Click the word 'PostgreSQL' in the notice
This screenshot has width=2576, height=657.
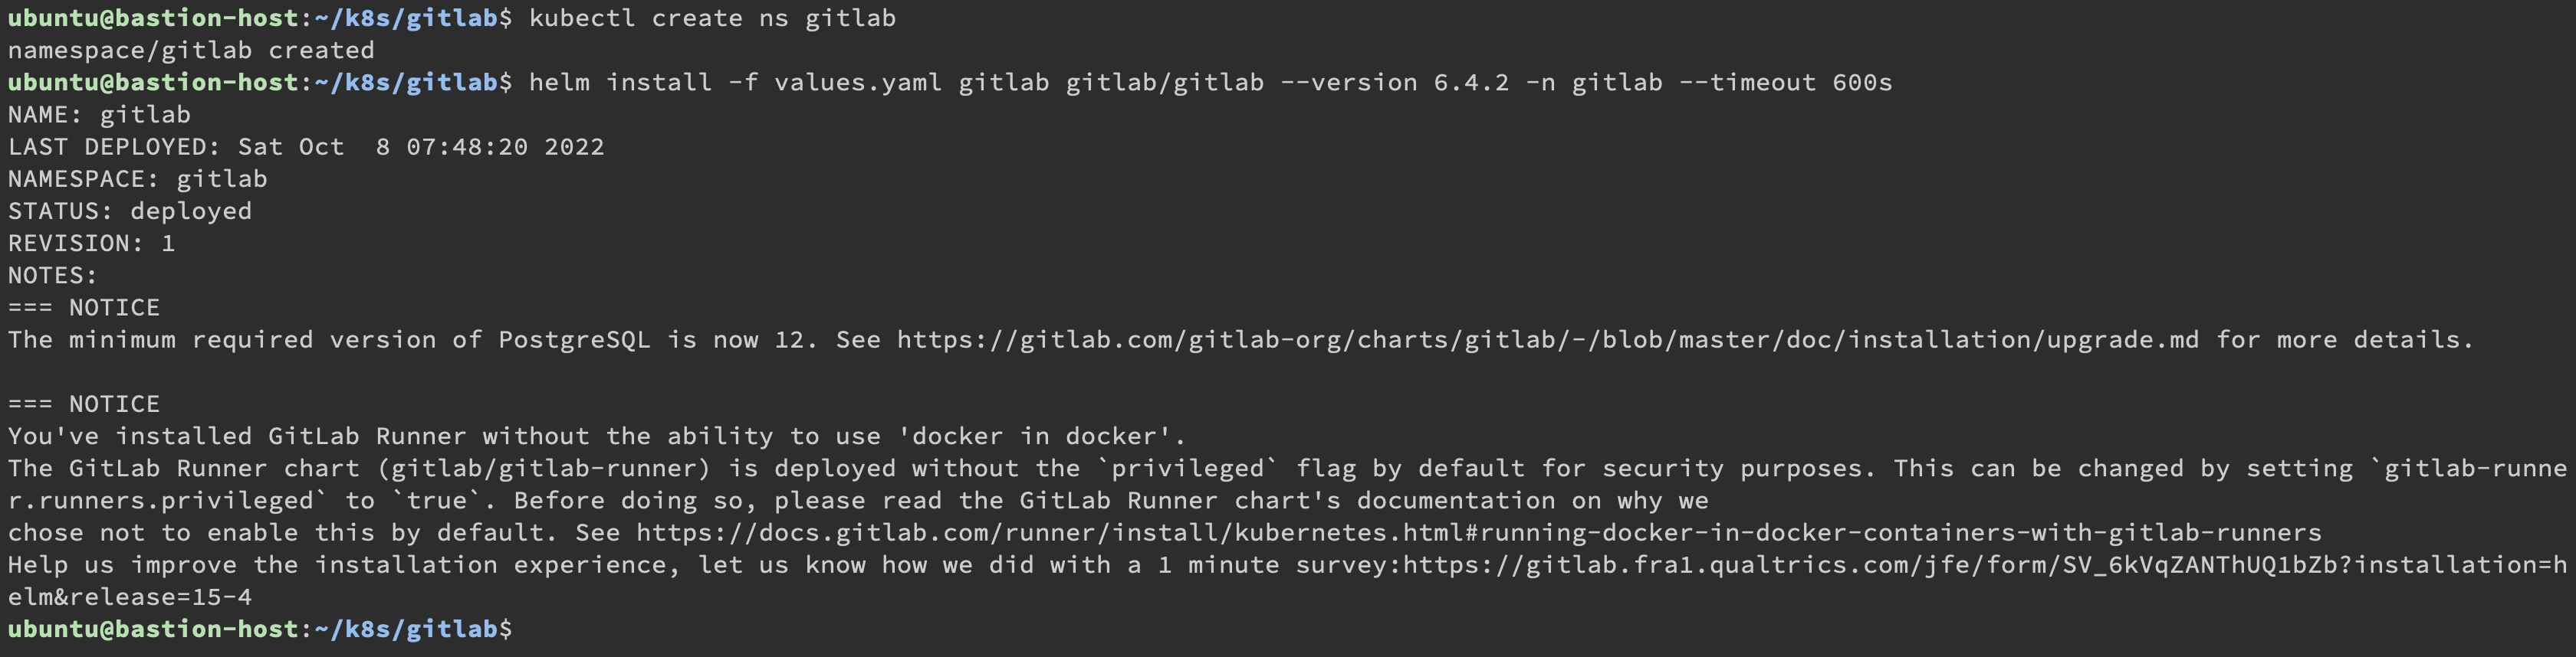574,341
